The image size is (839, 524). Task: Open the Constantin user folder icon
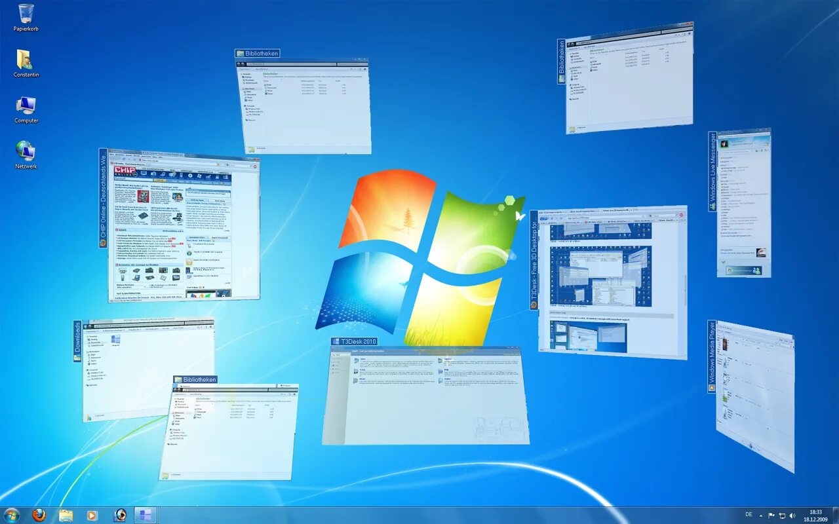pos(26,64)
